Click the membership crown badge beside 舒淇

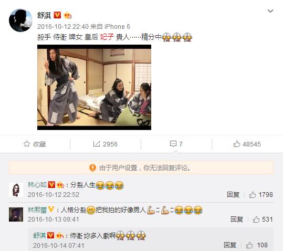pyautogui.click(x=68, y=15)
